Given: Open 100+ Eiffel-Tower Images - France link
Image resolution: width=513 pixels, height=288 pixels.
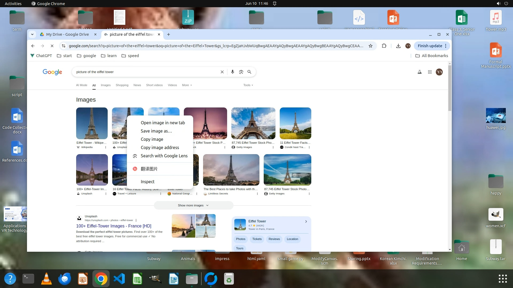Looking at the screenshot, I should pos(114,226).
